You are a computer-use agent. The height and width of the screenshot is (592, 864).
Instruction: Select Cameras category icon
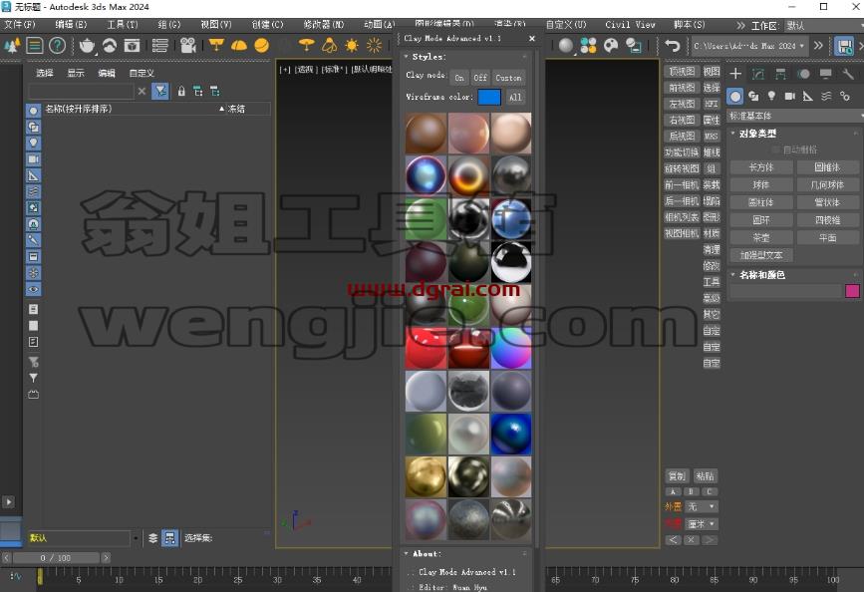coord(789,97)
